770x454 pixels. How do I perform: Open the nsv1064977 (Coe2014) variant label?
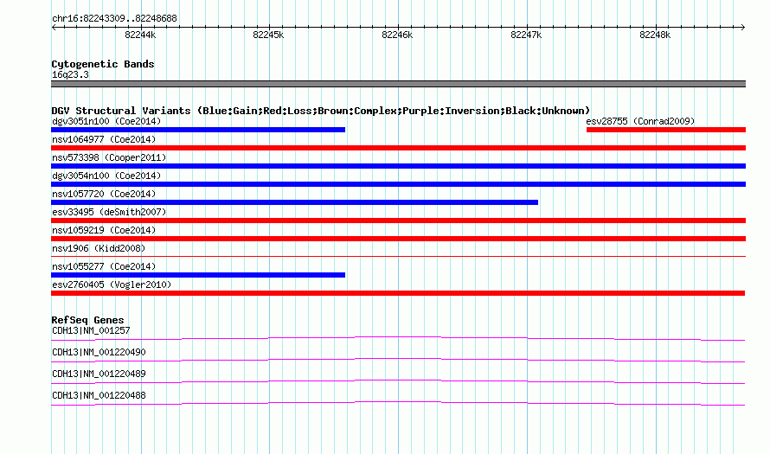tap(104, 139)
